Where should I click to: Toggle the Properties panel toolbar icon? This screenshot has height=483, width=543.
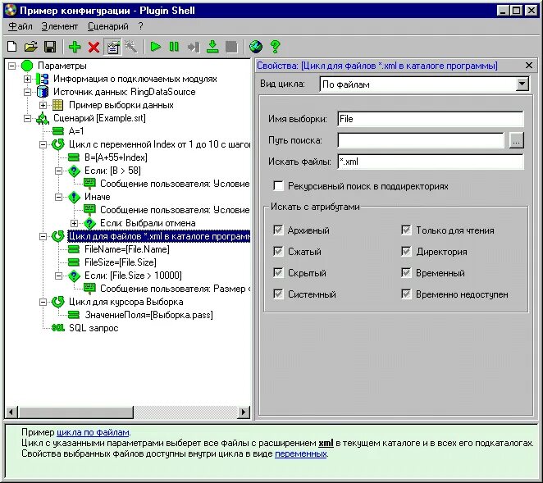click(113, 47)
